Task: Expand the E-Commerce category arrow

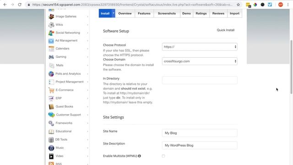Action: (x=87, y=90)
